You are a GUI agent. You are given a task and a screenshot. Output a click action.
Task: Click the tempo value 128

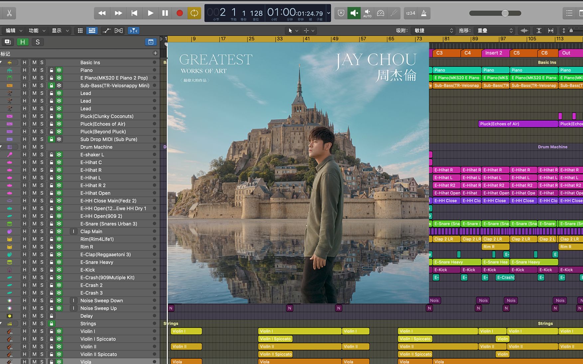click(x=256, y=13)
